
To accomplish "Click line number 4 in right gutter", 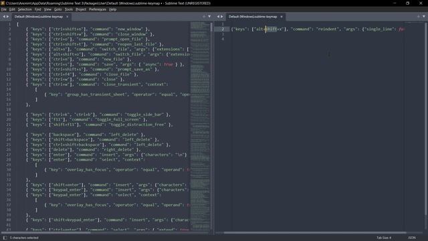I will coord(223,39).
